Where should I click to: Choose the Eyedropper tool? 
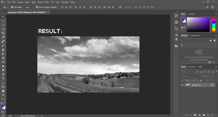3,37
